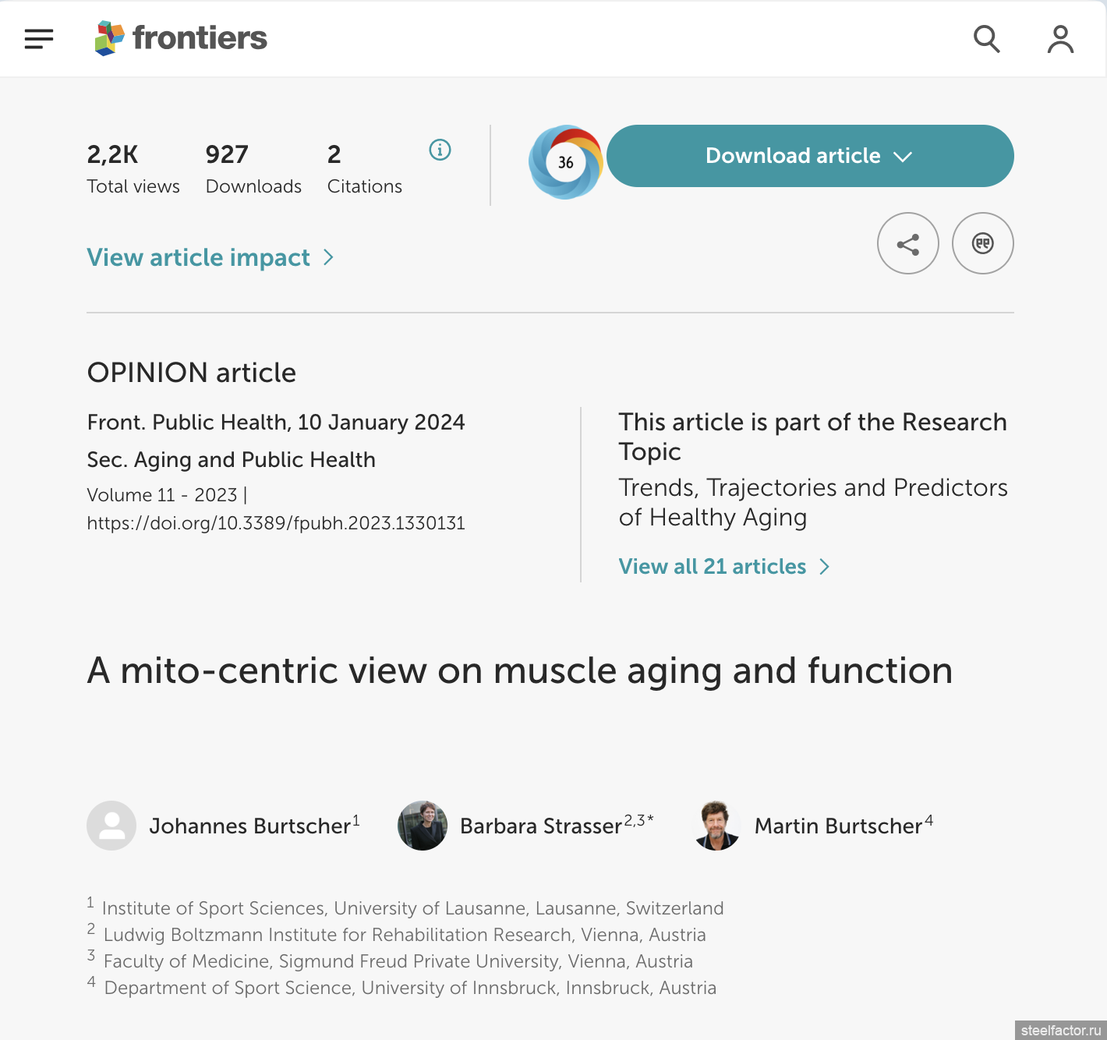Open Johannes Burtscher's author profile
Image resolution: width=1107 pixels, height=1040 pixels.
[x=249, y=826]
